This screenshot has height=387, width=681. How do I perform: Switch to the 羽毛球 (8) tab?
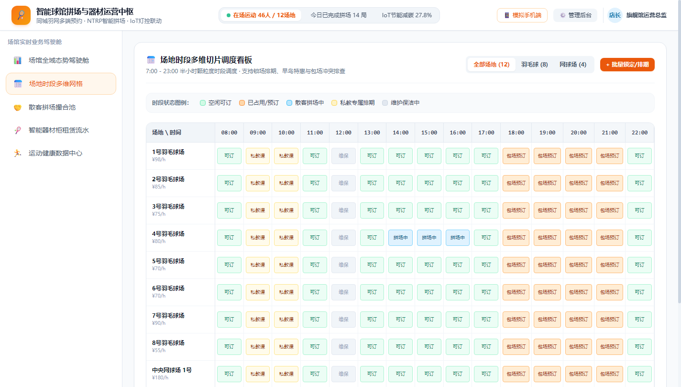(x=535, y=65)
